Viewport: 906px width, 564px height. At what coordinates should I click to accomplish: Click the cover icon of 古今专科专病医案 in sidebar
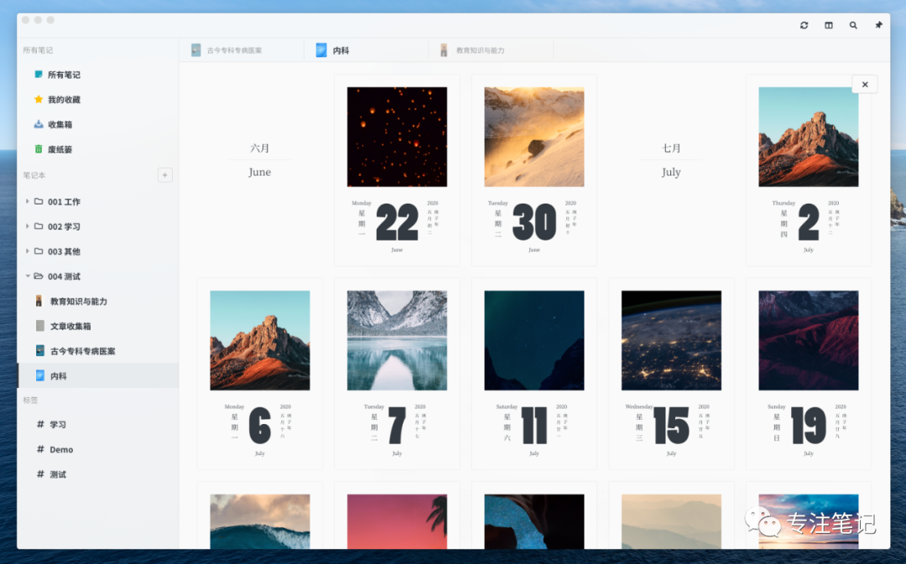[40, 350]
